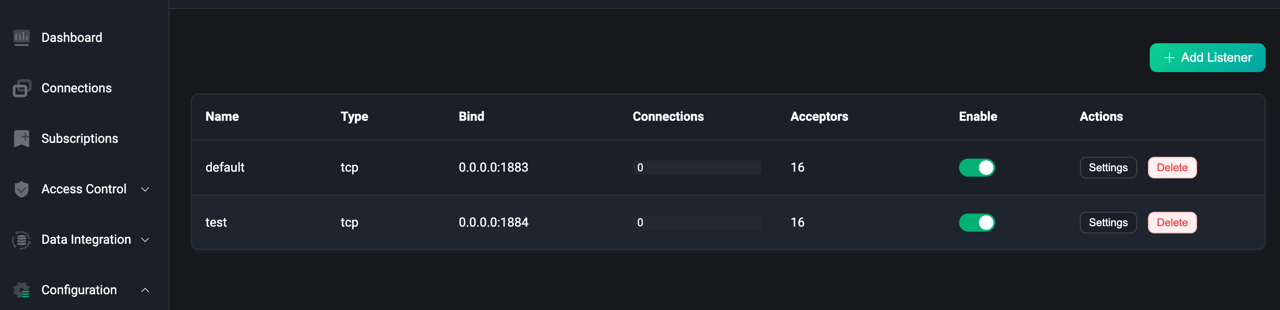This screenshot has height=310, width=1280.
Task: Expand the Access Control chevron
Action: pyautogui.click(x=145, y=189)
